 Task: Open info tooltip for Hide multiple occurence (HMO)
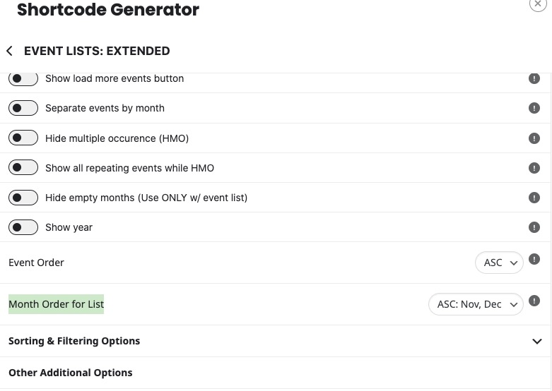pos(534,138)
